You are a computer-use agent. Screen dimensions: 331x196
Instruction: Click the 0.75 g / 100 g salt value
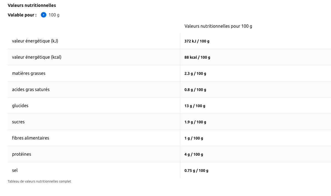tap(196, 171)
